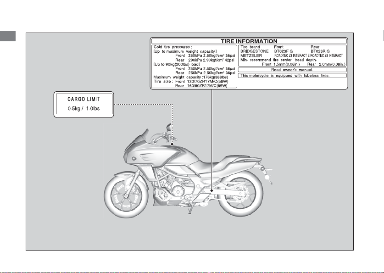Click the motorcycle's front wheel
Screen dimensions: 384x273
(x=126, y=195)
